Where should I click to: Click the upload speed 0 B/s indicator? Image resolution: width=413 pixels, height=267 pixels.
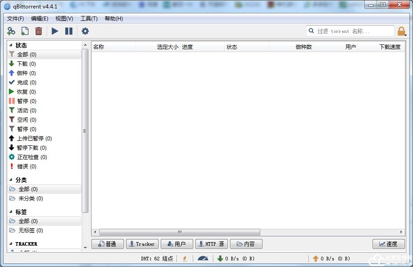click(331, 259)
